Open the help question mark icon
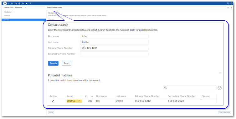The height and width of the screenshot is (119, 236). click(232, 8)
